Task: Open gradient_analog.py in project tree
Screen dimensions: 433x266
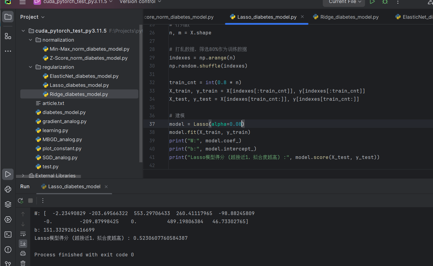Action: tap(61, 121)
